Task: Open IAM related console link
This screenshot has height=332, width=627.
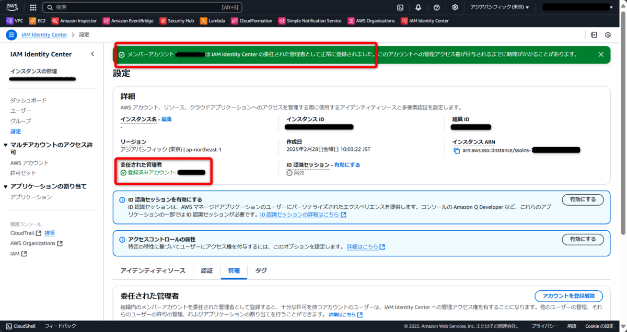Action: coord(18,254)
